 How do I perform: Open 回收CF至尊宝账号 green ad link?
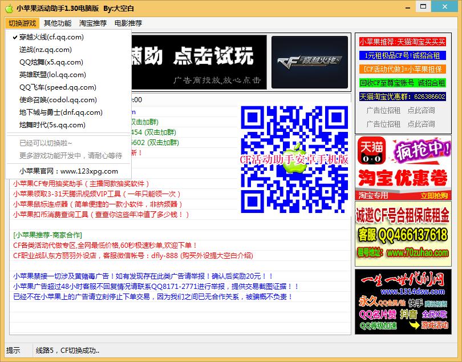403,83
